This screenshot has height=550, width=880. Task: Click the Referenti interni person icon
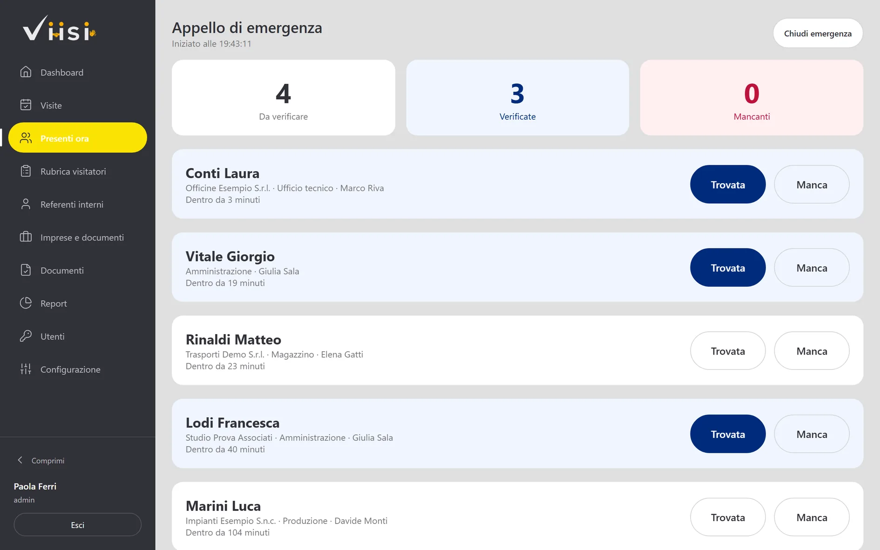(x=26, y=204)
